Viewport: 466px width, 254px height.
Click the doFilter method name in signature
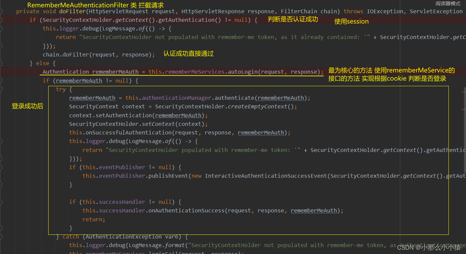[x=72, y=11]
